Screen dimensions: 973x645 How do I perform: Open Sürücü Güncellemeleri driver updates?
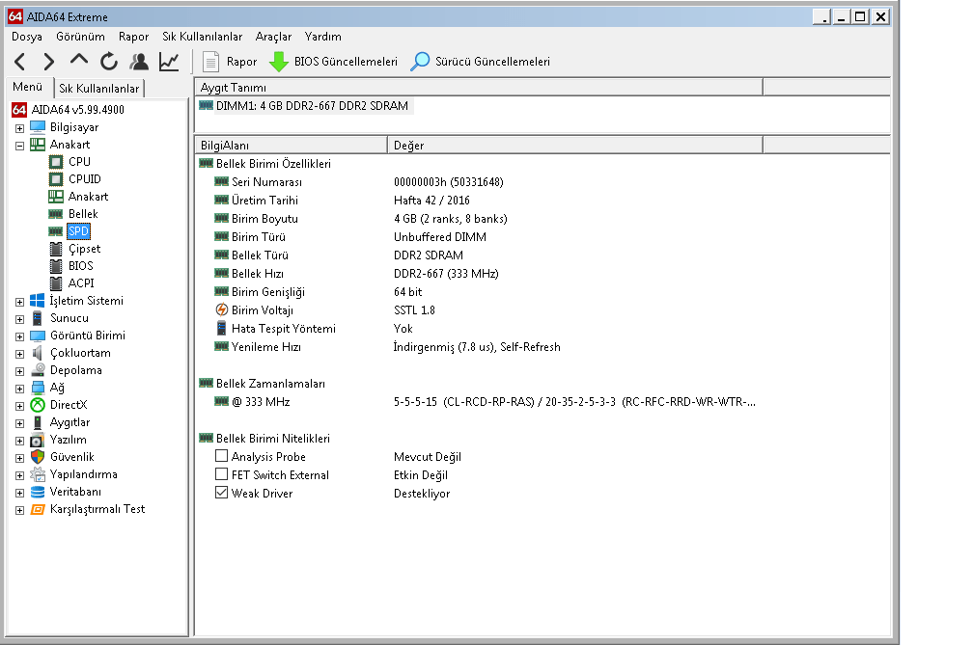tap(481, 62)
